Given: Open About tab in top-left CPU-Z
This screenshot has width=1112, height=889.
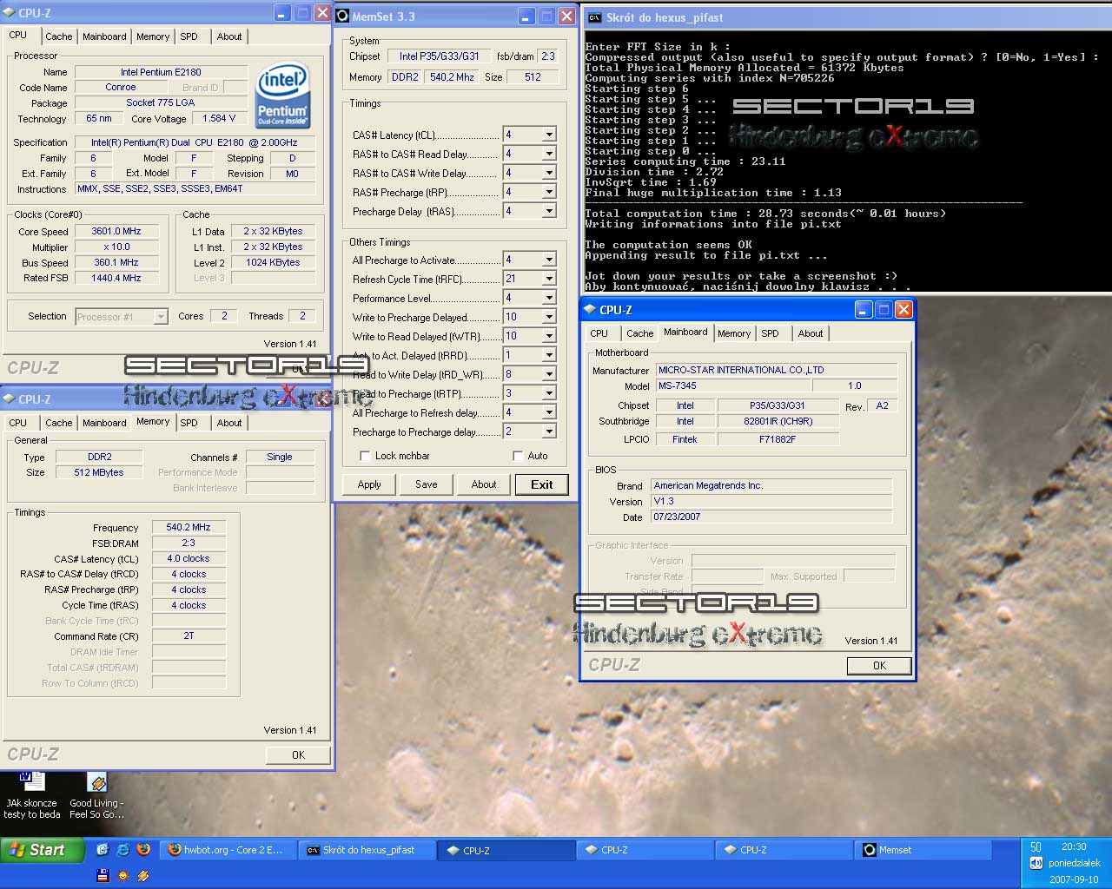Looking at the screenshot, I should point(229,36).
